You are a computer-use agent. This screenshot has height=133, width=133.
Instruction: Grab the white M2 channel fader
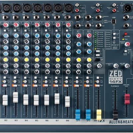point(5,100)
